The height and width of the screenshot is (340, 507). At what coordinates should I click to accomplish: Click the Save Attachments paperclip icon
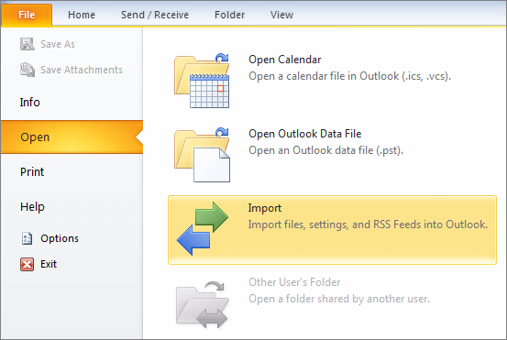pos(28,70)
